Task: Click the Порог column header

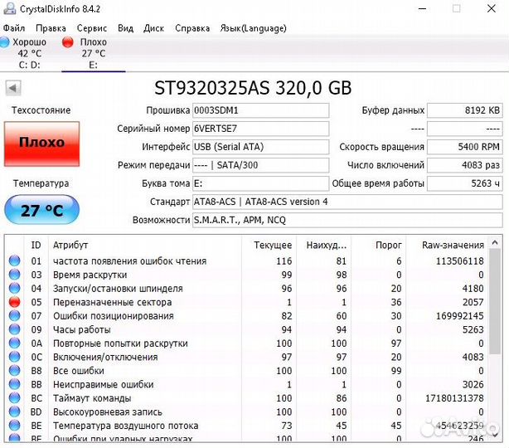Action: pos(379,245)
